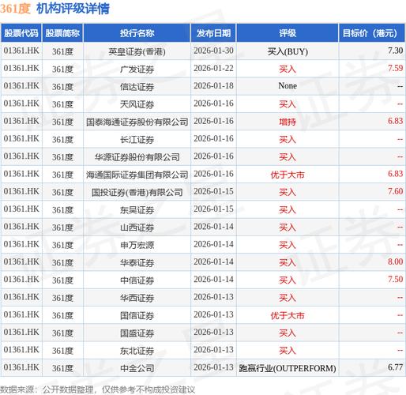Screen dimensions: 406x395
Task: Click 买入 rating in 华泰证券 row
Action: coord(288,262)
